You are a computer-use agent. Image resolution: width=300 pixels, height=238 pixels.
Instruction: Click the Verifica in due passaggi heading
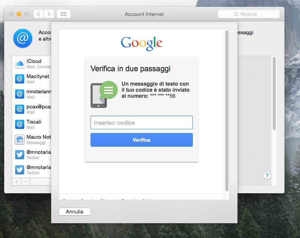[130, 69]
